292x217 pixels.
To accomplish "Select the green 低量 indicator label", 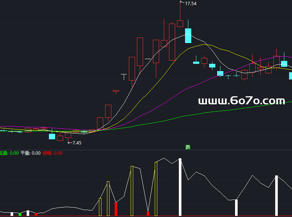I will coord(9,153).
